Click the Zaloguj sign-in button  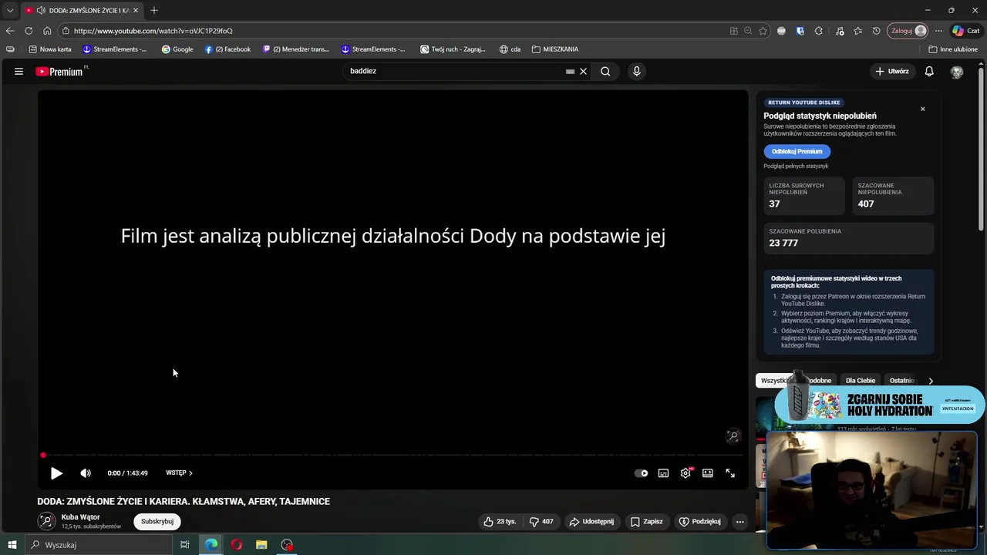point(908,31)
